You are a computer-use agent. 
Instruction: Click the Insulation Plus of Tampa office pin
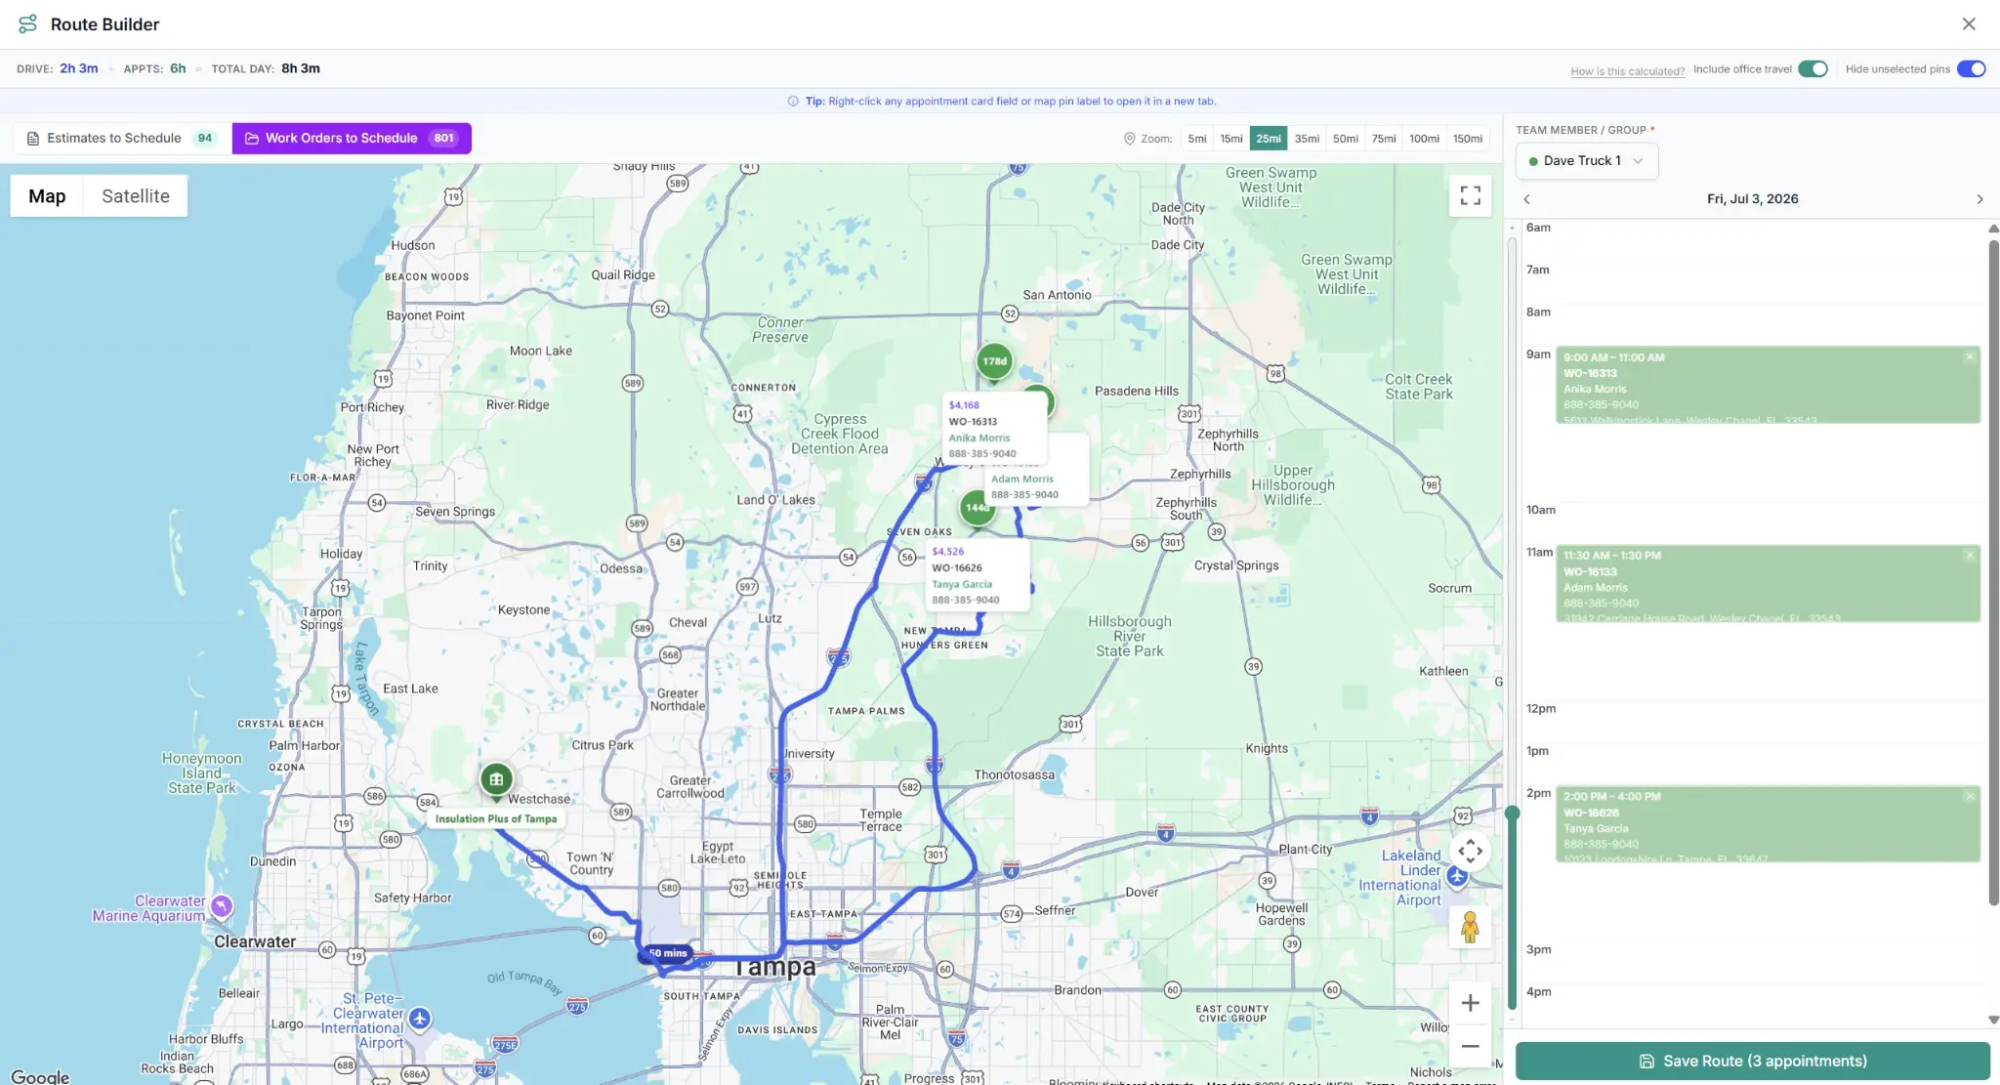[x=496, y=779]
